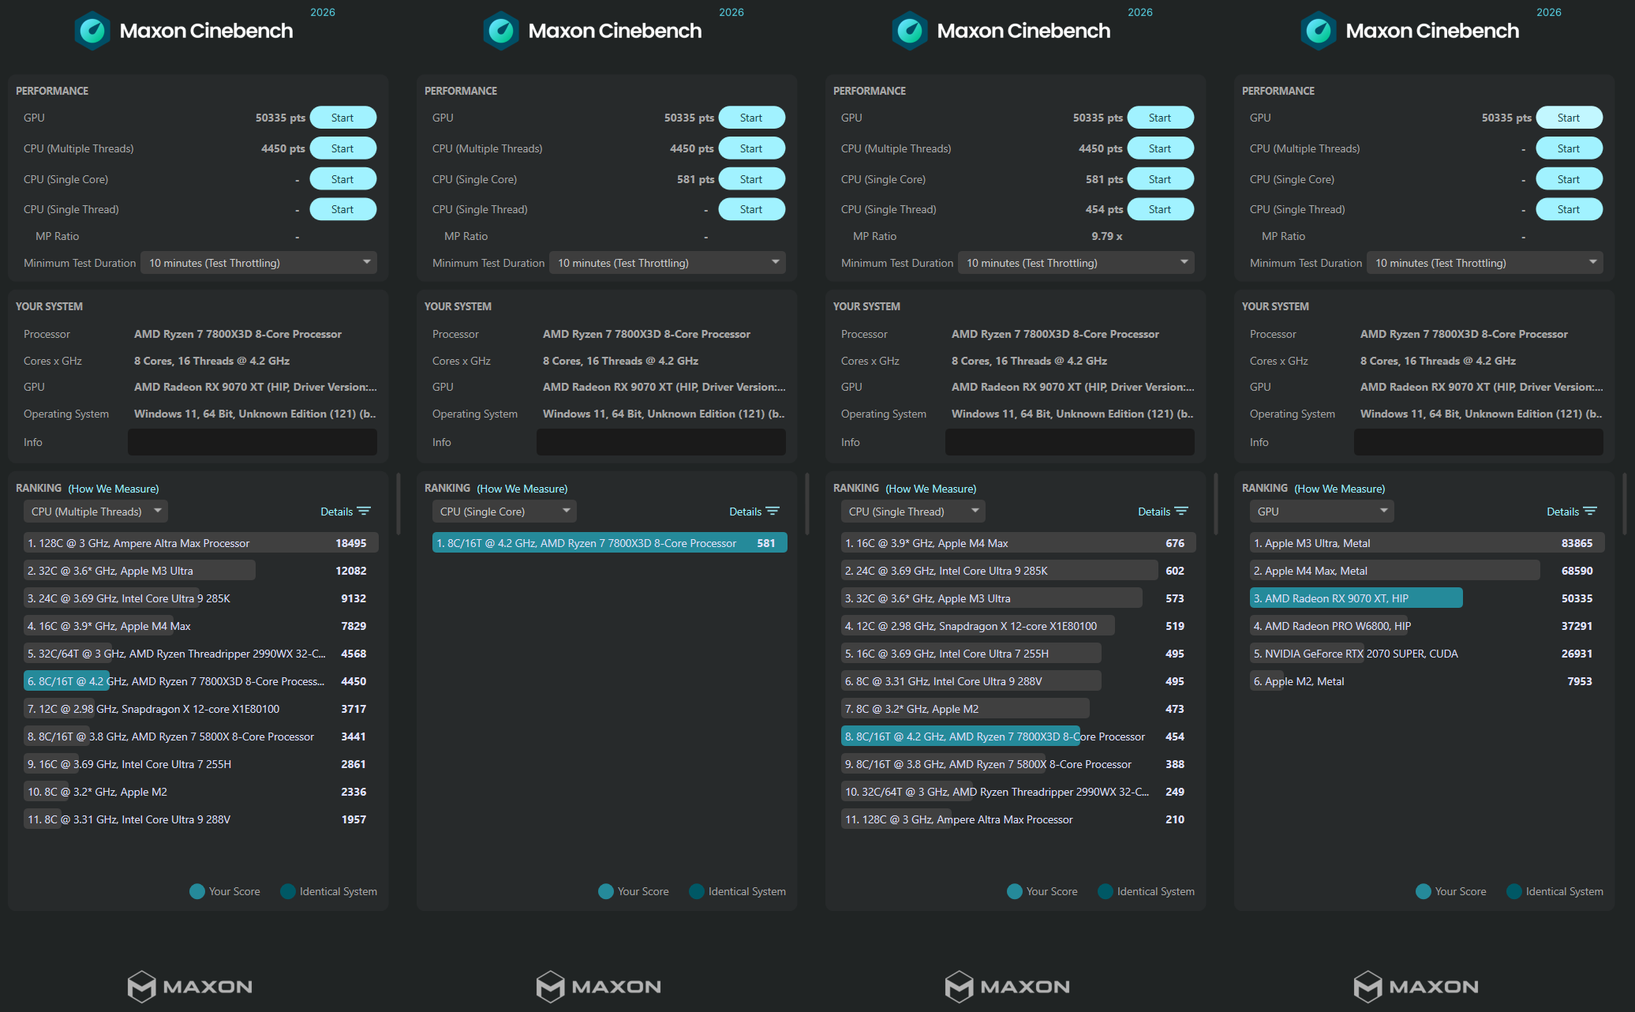
Task: Click the Identical System legend dot in the third window
Action: (x=1106, y=891)
